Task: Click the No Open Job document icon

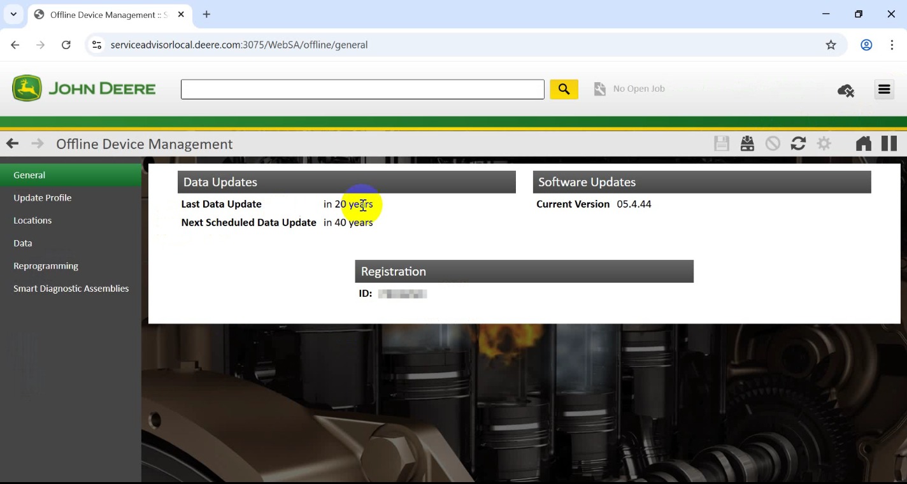Action: pos(599,89)
